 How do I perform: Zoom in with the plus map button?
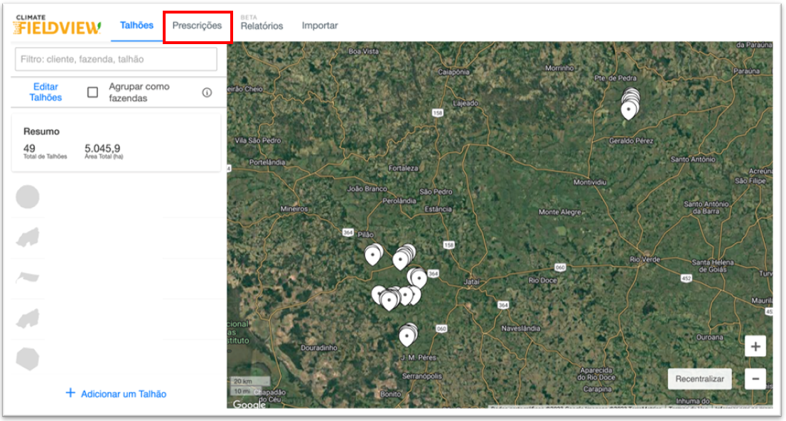click(755, 347)
